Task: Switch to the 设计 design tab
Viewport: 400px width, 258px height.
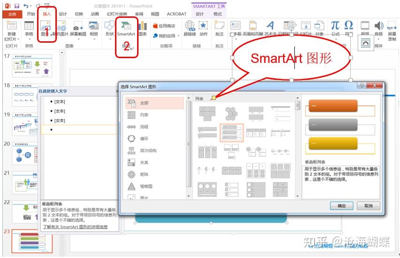Action: [62, 14]
